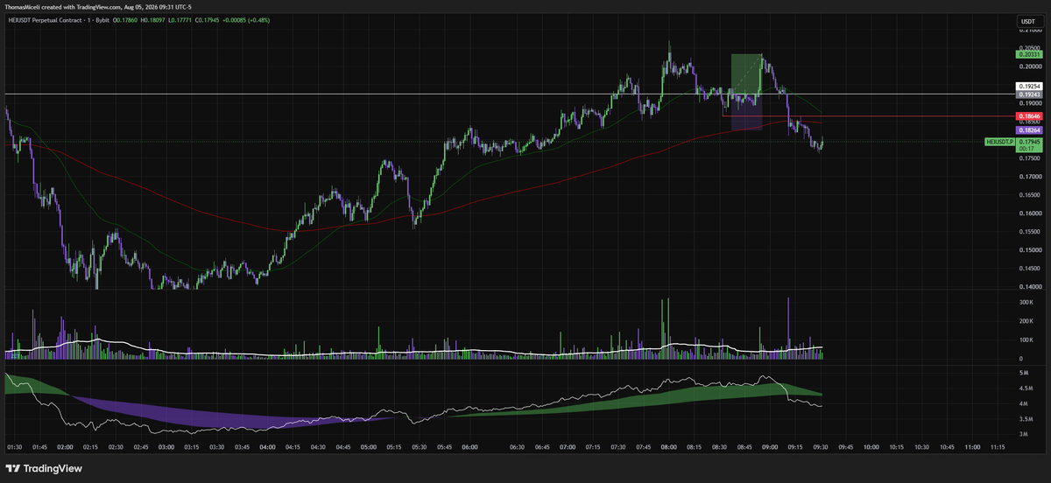The width and height of the screenshot is (1051, 483).
Task: Click the 00:17 bar countdown timer
Action: [x=1026, y=149]
